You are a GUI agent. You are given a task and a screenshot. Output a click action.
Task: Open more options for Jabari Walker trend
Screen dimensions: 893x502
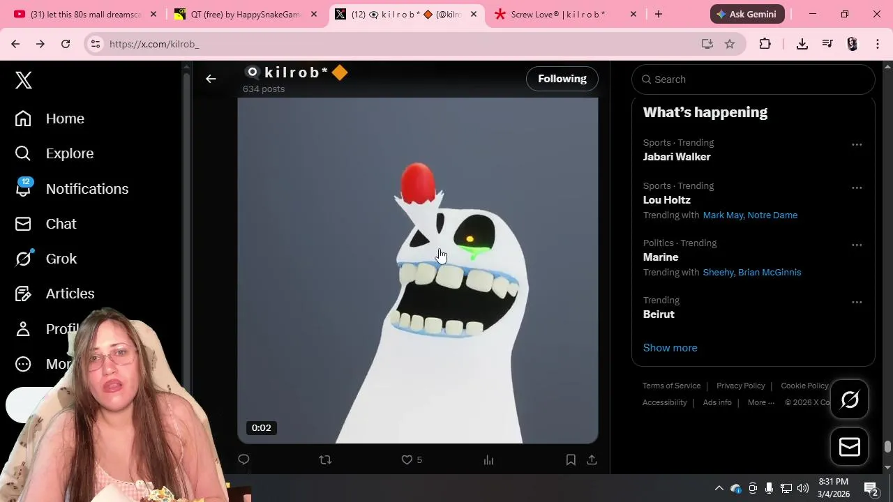tap(857, 145)
